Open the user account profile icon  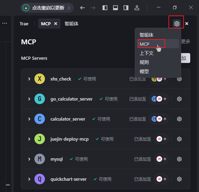(x=137, y=8)
